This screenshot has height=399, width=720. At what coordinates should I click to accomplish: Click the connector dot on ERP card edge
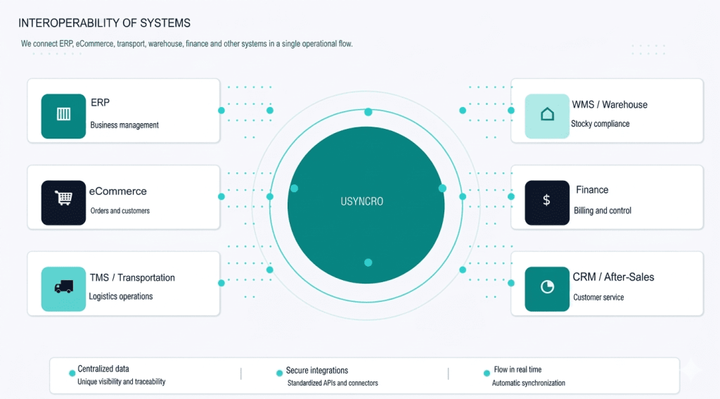[221, 110]
